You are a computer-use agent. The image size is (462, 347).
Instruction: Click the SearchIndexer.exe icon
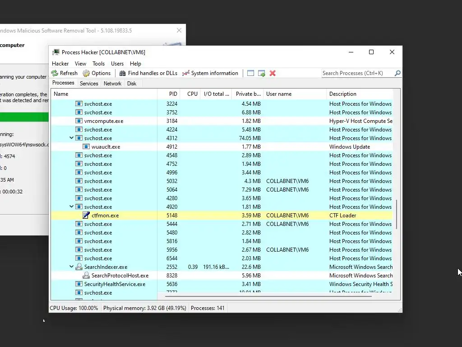(x=79, y=267)
